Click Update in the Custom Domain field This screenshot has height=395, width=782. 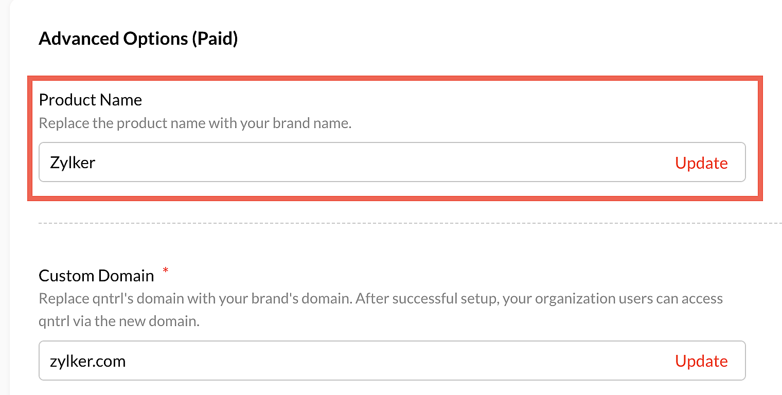pyautogui.click(x=701, y=361)
